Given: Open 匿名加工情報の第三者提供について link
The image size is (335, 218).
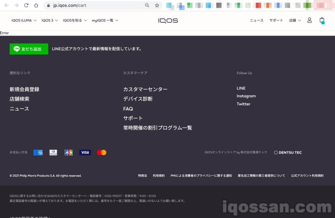Looking at the screenshot, I should click(261, 176).
